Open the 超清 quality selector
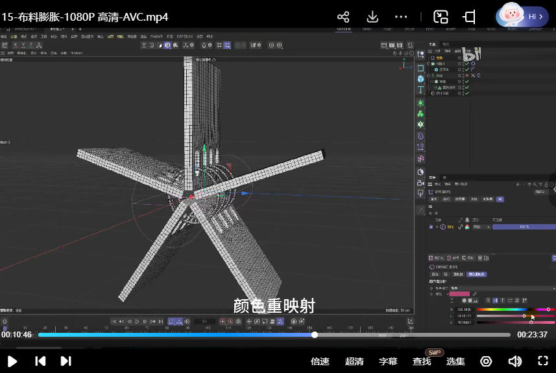 354,361
